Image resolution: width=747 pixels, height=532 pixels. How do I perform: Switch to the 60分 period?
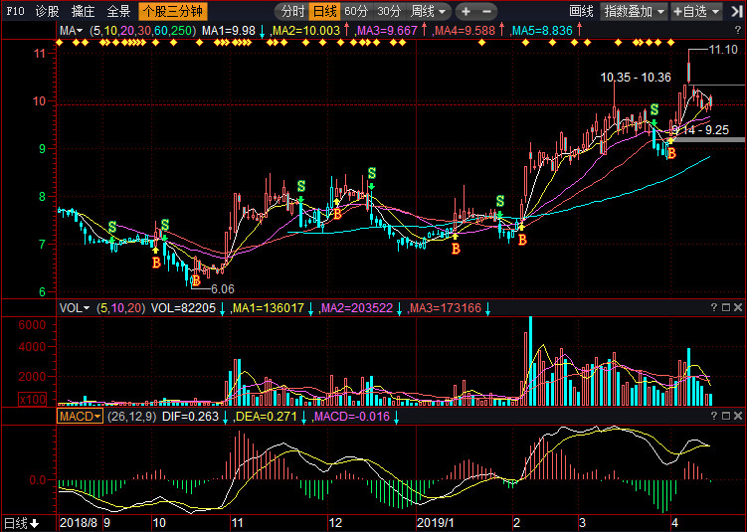(356, 12)
